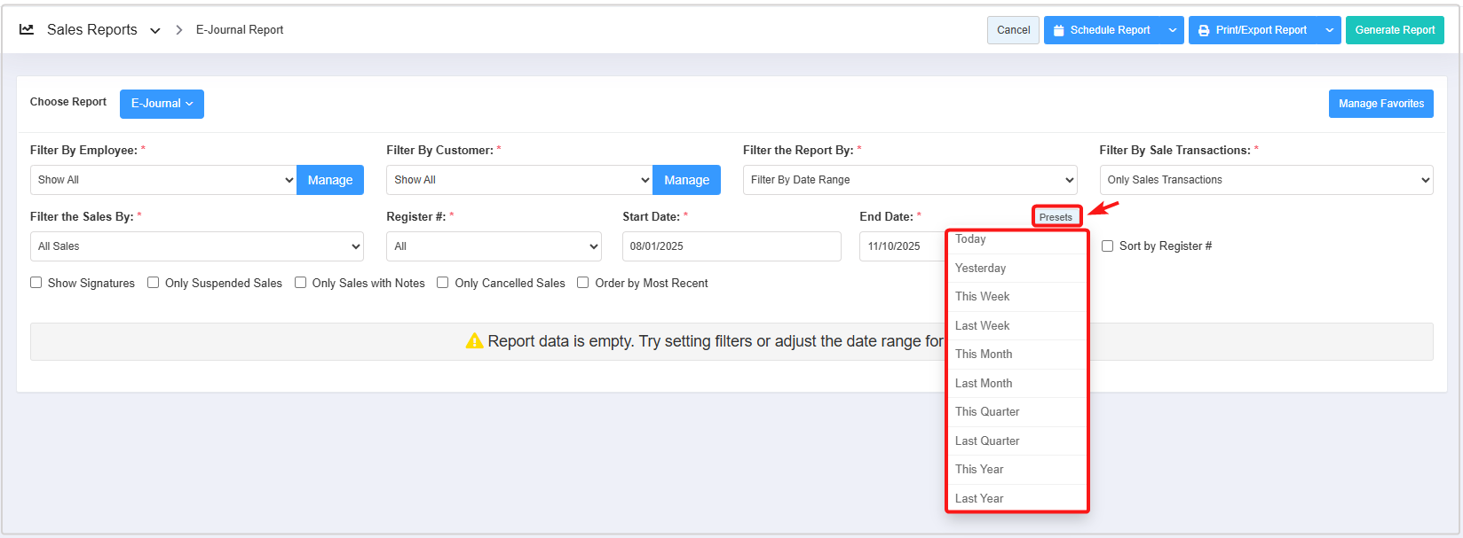
Task: Click Manage next to Filter By Employee
Action: (x=330, y=180)
